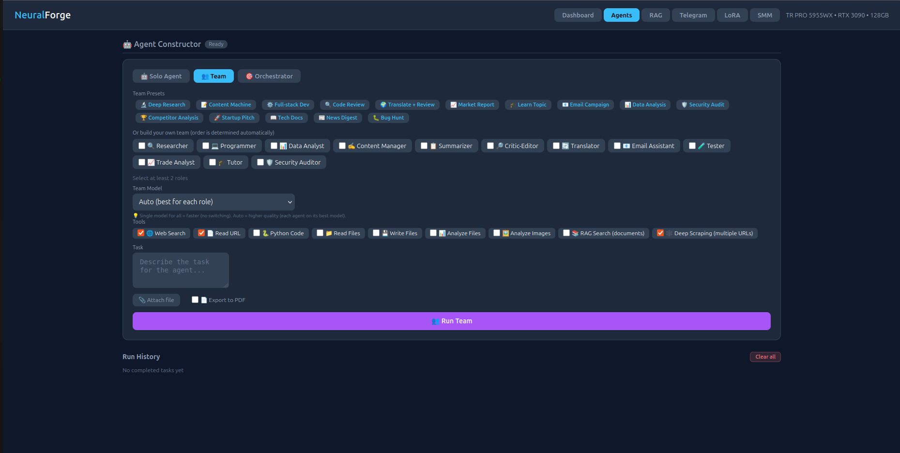
Task: Choose the Market Report preset
Action: click(472, 105)
